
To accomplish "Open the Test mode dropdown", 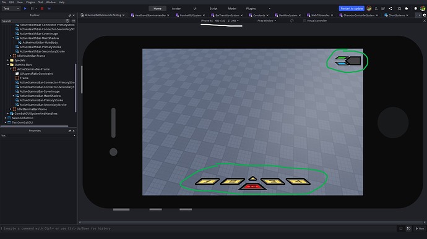I will [x=11, y=9].
